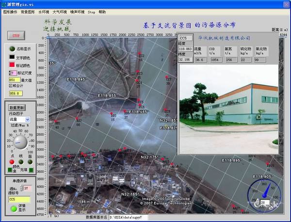This screenshot has width=291, height=222.
Task: Click the red STOP button
Action: point(16,35)
